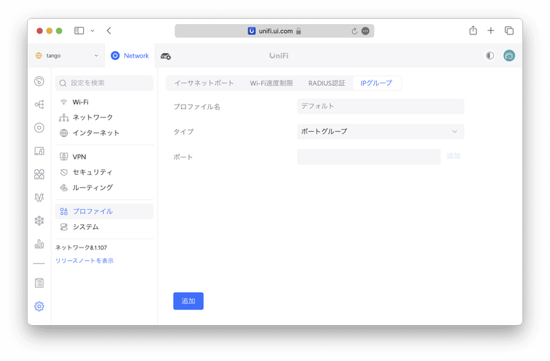
Task: Select セキュリティ in the settings menu
Action: (92, 172)
